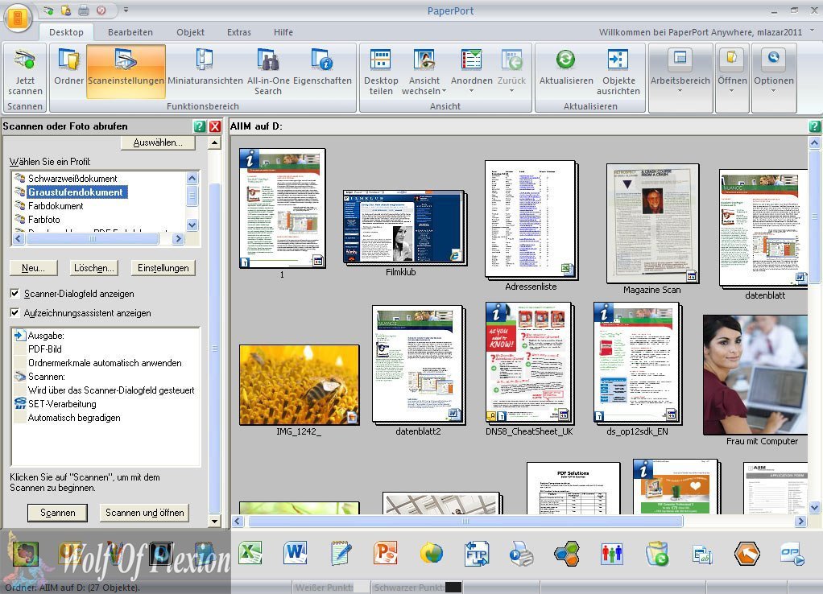The height and width of the screenshot is (594, 823).
Task: Click the green help icon beside AIIM auf D:
Action: (815, 126)
